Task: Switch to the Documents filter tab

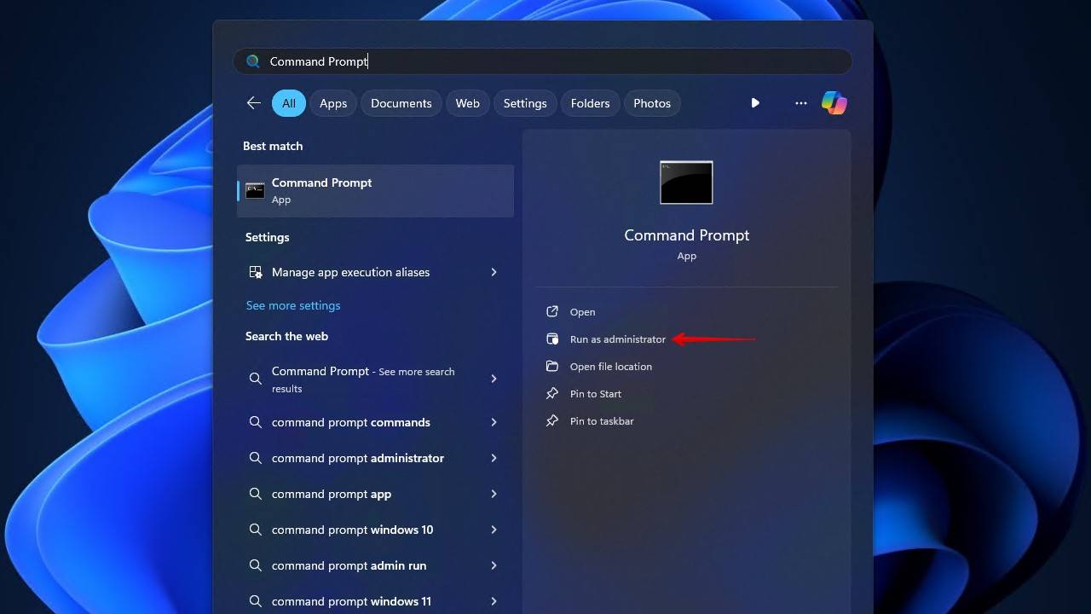Action: pos(401,103)
